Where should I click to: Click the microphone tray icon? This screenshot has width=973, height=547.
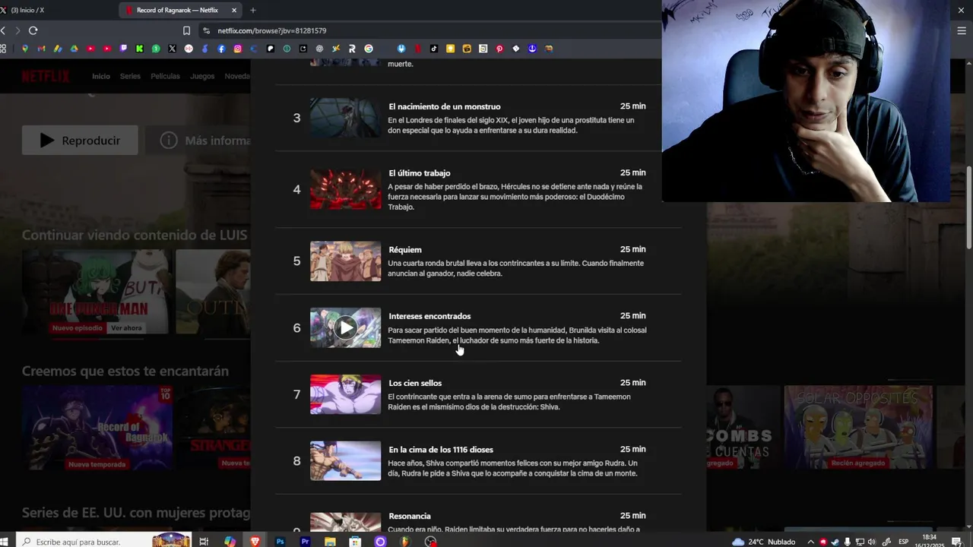[x=848, y=542]
